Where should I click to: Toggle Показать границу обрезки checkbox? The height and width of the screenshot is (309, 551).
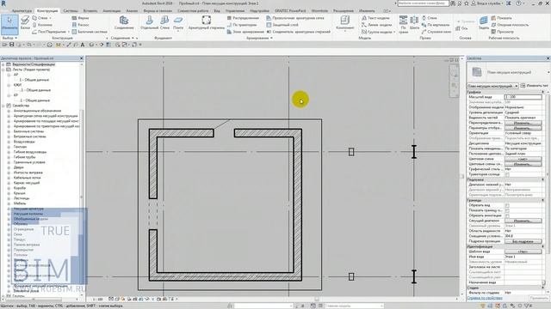(x=507, y=210)
